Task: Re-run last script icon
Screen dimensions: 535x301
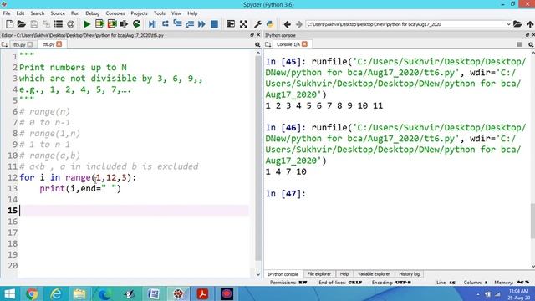Action: pyautogui.click(x=136, y=24)
